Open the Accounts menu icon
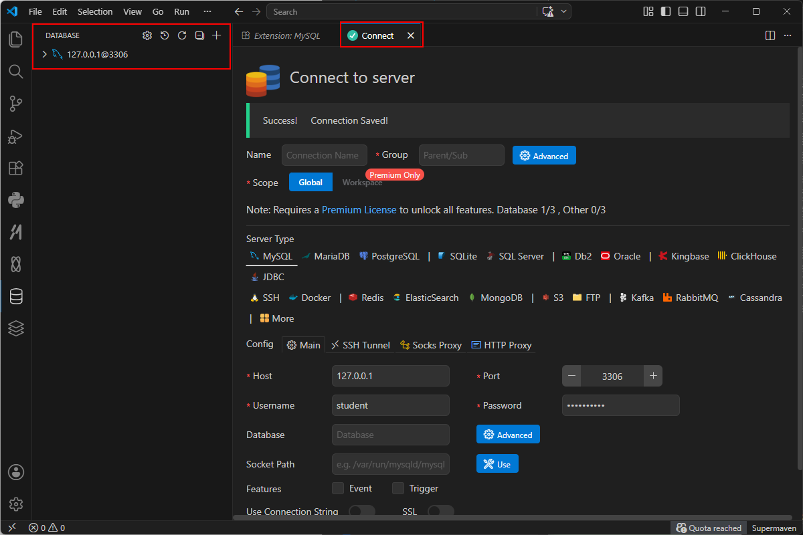Viewport: 803px width, 535px height. 16,472
